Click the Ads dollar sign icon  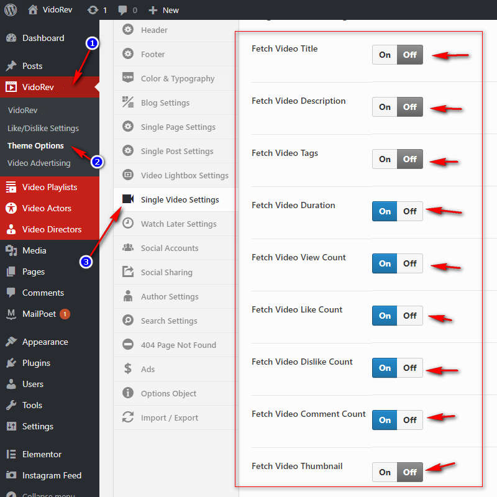[x=128, y=369]
